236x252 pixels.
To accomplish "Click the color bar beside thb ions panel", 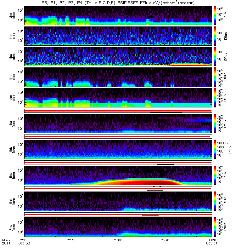I will (x=215, y=149).
